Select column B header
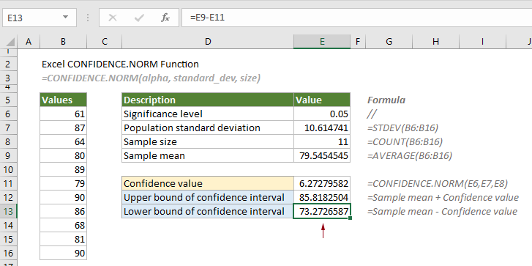Image resolution: width=532 pixels, height=266 pixels. 63,42
